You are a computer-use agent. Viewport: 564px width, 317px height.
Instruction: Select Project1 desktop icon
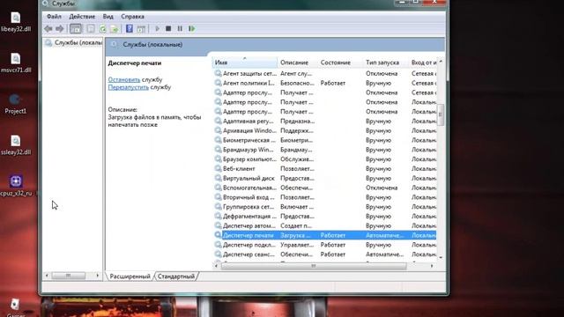16,104
